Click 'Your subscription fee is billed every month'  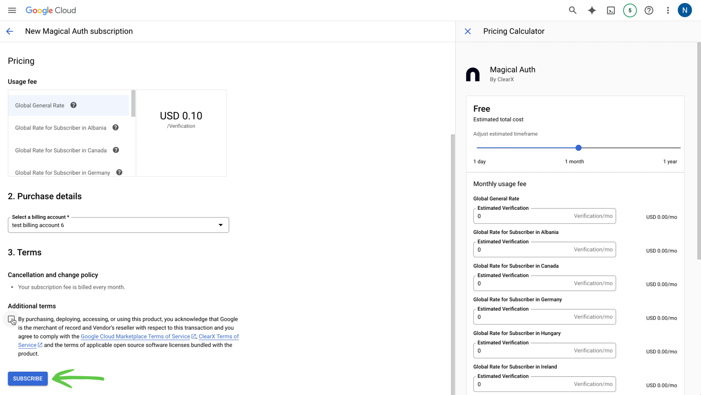72,287
